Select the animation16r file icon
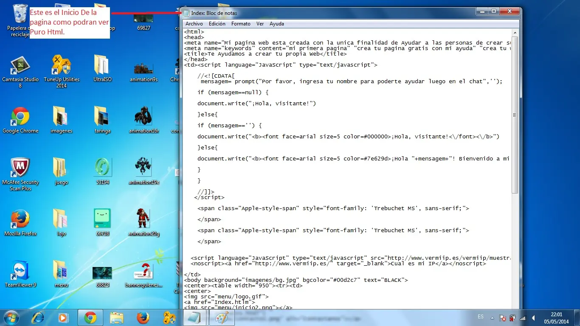This screenshot has height=326, width=580. click(x=144, y=121)
